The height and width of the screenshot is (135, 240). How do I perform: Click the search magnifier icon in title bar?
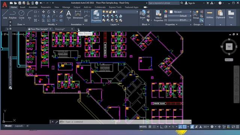(x=182, y=3)
